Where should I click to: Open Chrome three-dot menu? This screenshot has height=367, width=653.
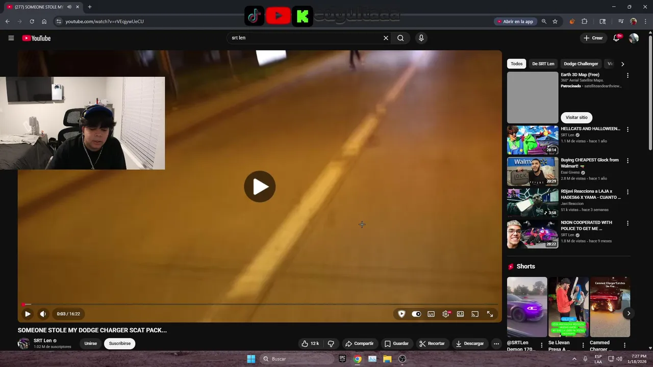(x=646, y=21)
